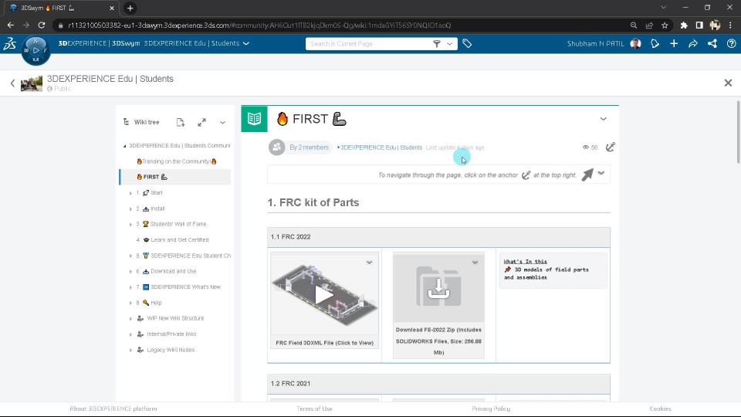Open WIP New Wiki Structure item

coord(175,318)
